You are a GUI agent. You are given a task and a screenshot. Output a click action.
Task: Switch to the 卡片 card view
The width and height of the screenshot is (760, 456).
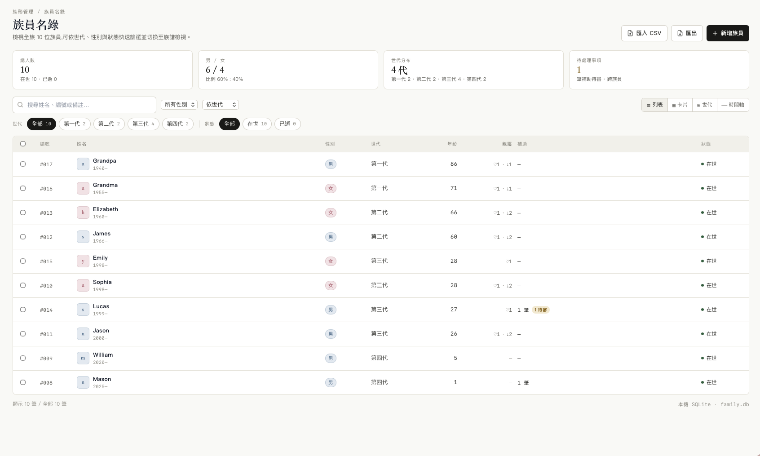pos(680,105)
